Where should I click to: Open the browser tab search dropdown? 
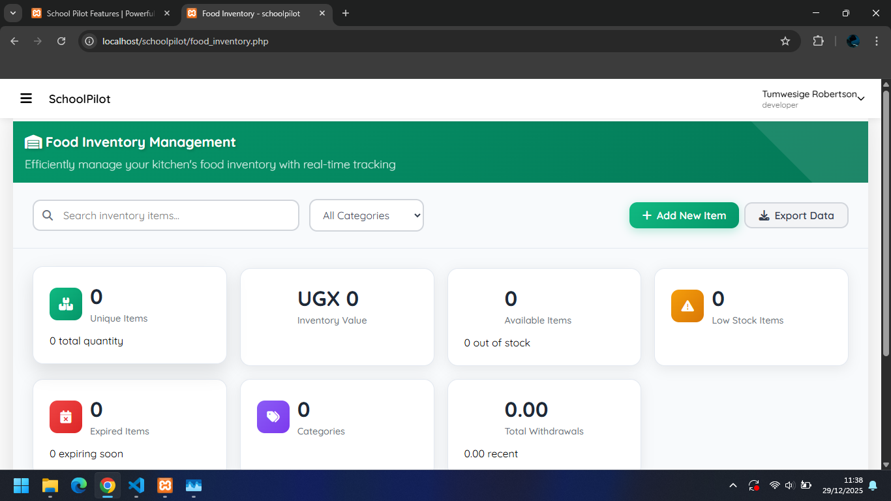12,13
